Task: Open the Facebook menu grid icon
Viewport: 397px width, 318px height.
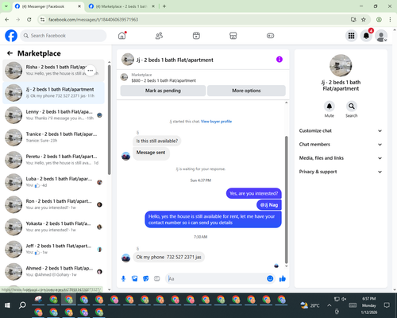Action: [x=351, y=36]
